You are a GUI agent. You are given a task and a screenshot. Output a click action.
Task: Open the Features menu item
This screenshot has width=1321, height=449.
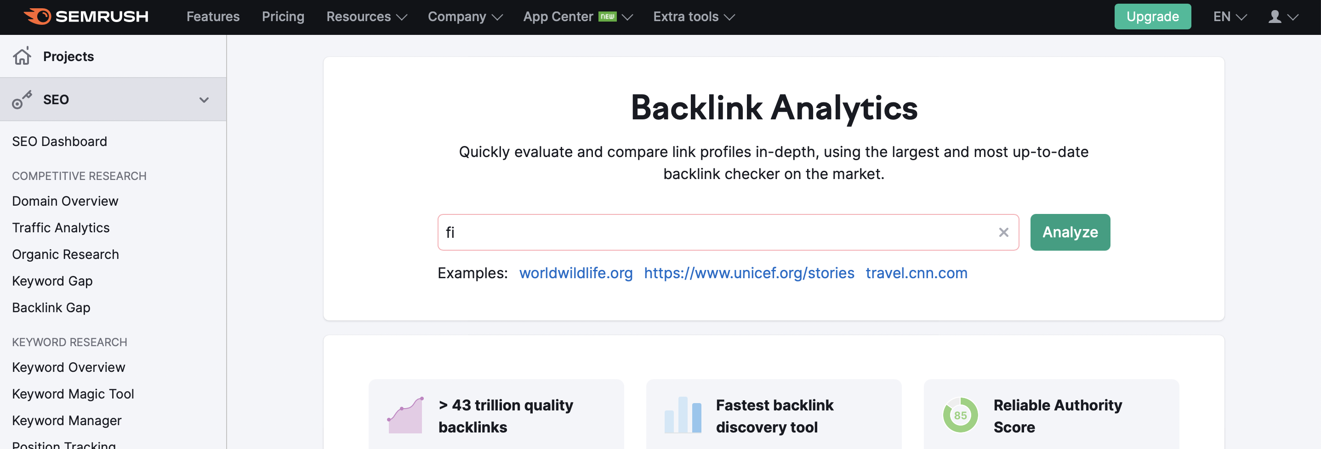pyautogui.click(x=213, y=17)
